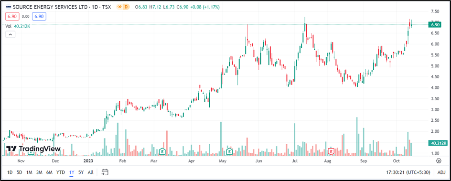Select the All time range
This screenshot has height=181, width=451.
point(91,172)
